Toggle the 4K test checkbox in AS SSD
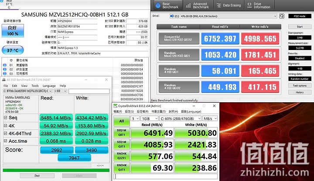Screen dimensions: 314x181 click(6, 126)
